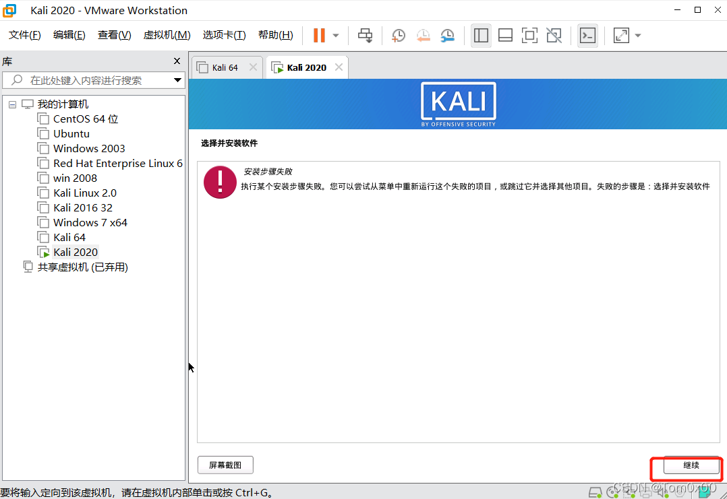Click the library search input field

point(94,80)
